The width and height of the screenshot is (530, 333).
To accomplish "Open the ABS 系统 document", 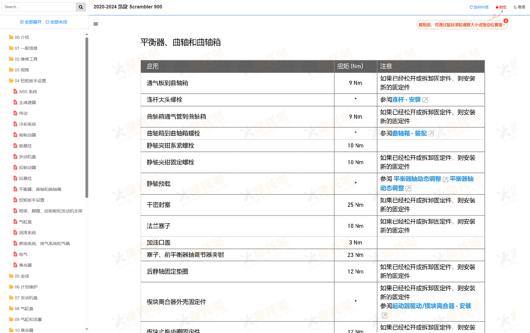I will 25,92.
